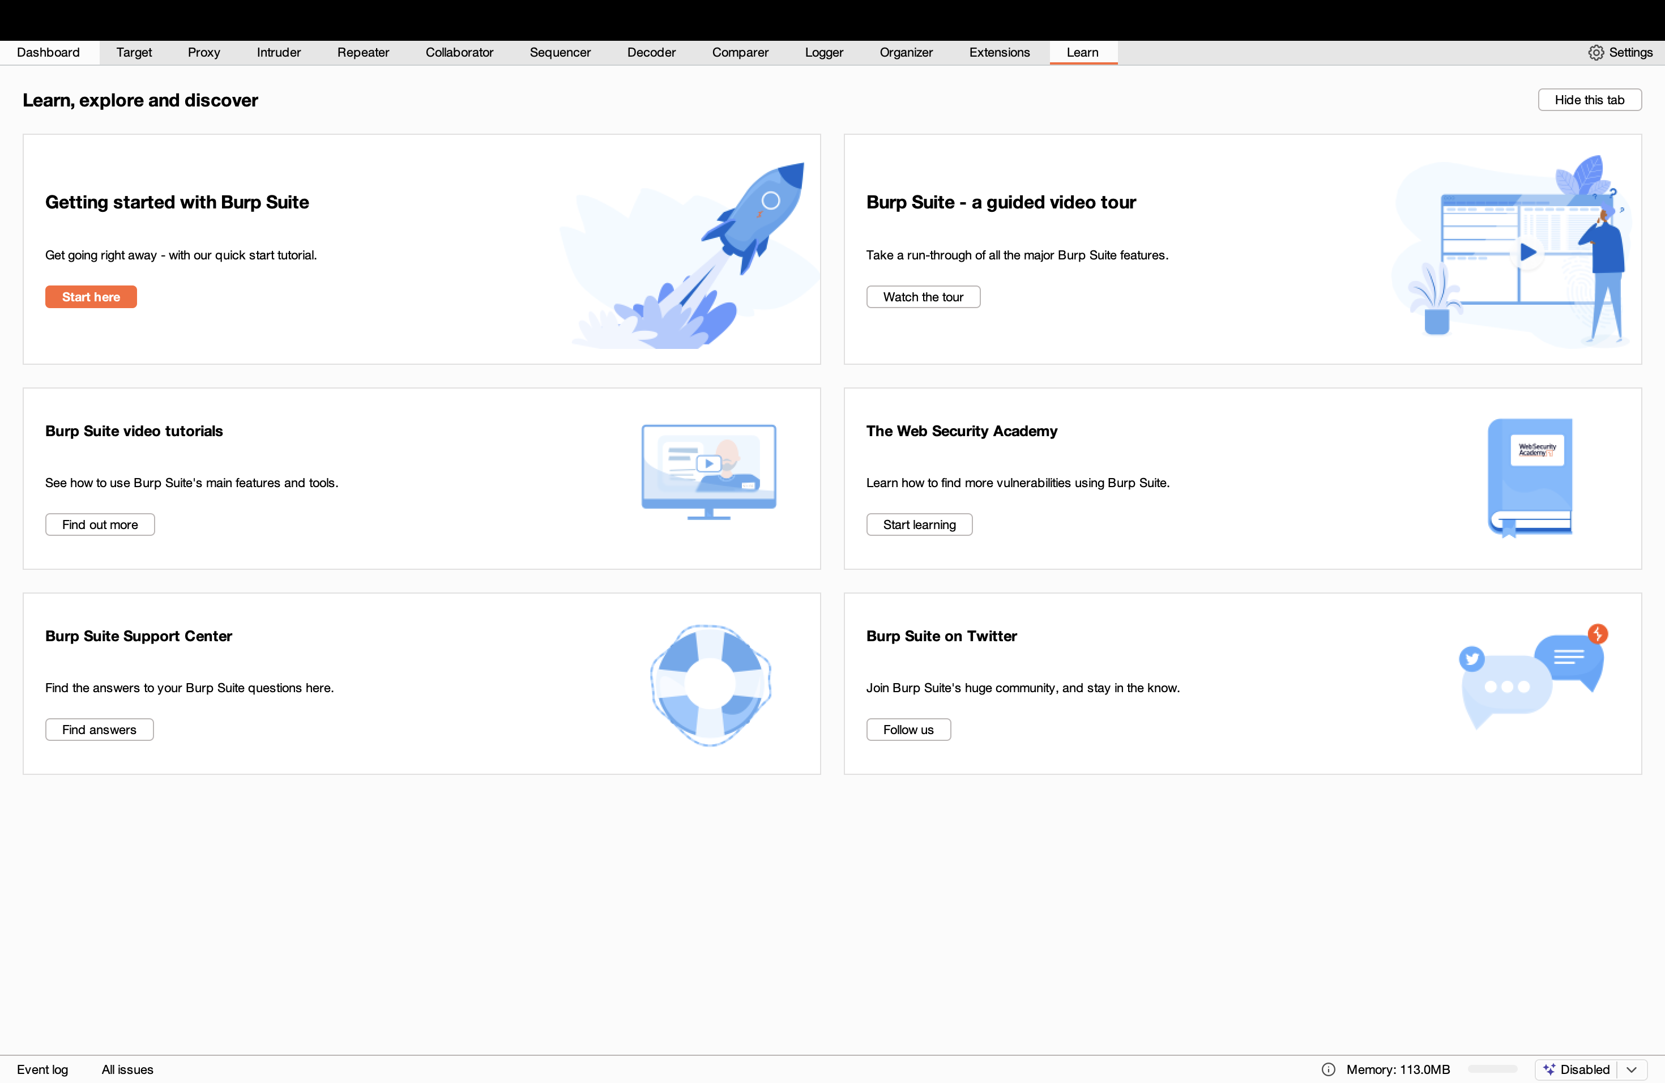Viewport: 1665px width, 1083px height.
Task: Click Find out more under video tutorials
Action: pos(99,524)
